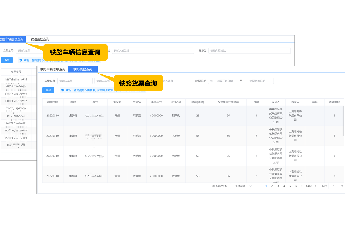Click the 前往 page number input box
Screen dimensions: 345x230
click(x=333, y=186)
